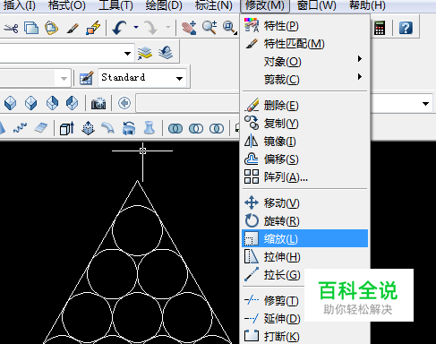Viewport: 436px width, 344px height.
Task: Select the Pan hand tool
Action: 189,28
